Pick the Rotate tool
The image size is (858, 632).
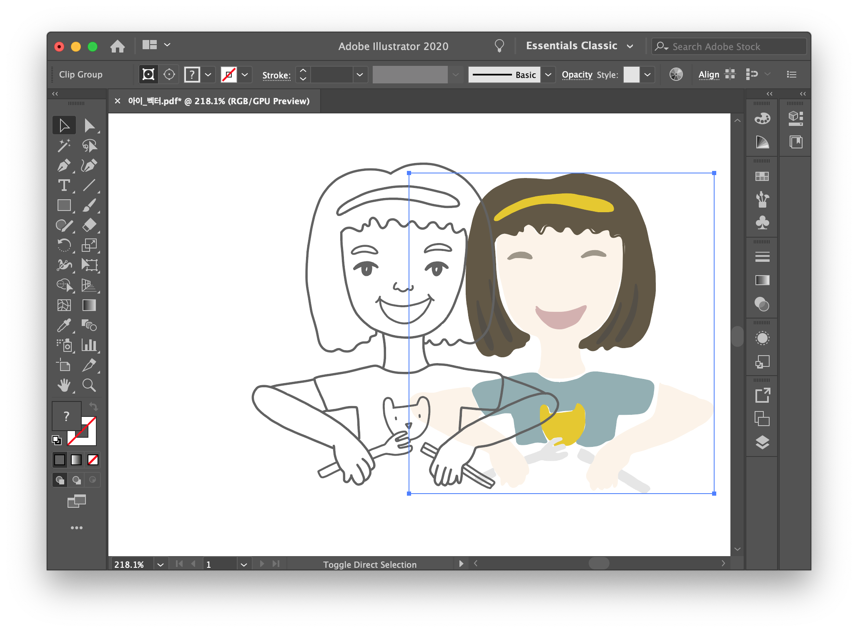click(x=64, y=245)
